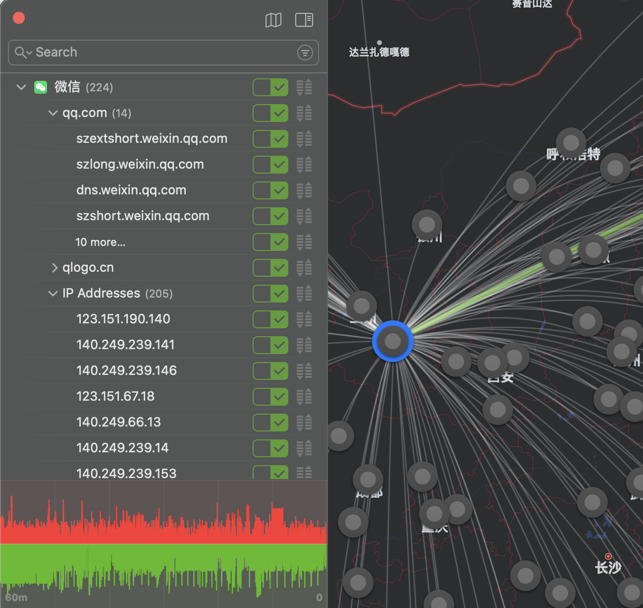Open traffic meter for dns.weixin.qq.com

tap(304, 190)
